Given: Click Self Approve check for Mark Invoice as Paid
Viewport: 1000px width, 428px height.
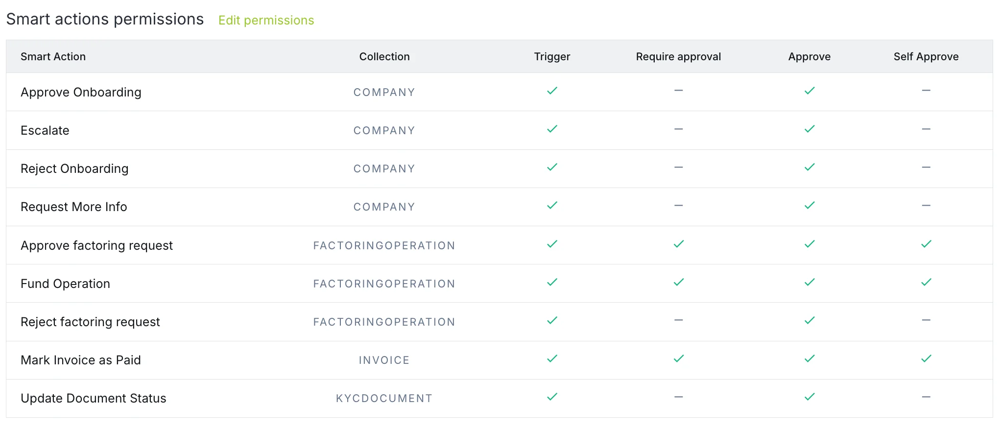Looking at the screenshot, I should pyautogui.click(x=926, y=358).
